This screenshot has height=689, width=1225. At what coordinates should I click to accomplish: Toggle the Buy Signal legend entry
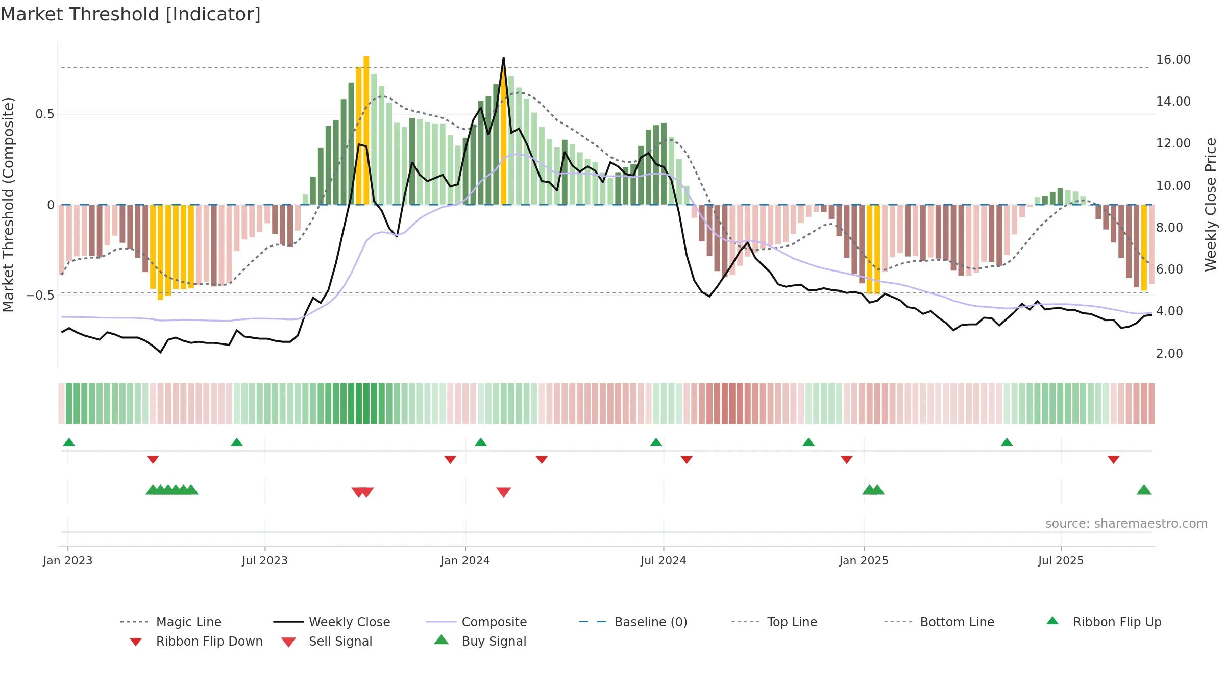point(480,641)
